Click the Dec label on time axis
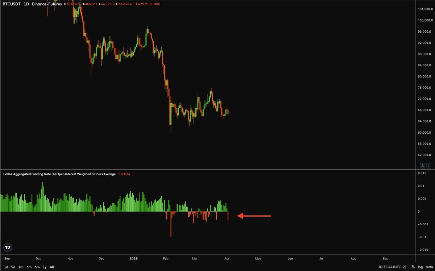Viewport: 435px width, 271px height. tap(101, 259)
